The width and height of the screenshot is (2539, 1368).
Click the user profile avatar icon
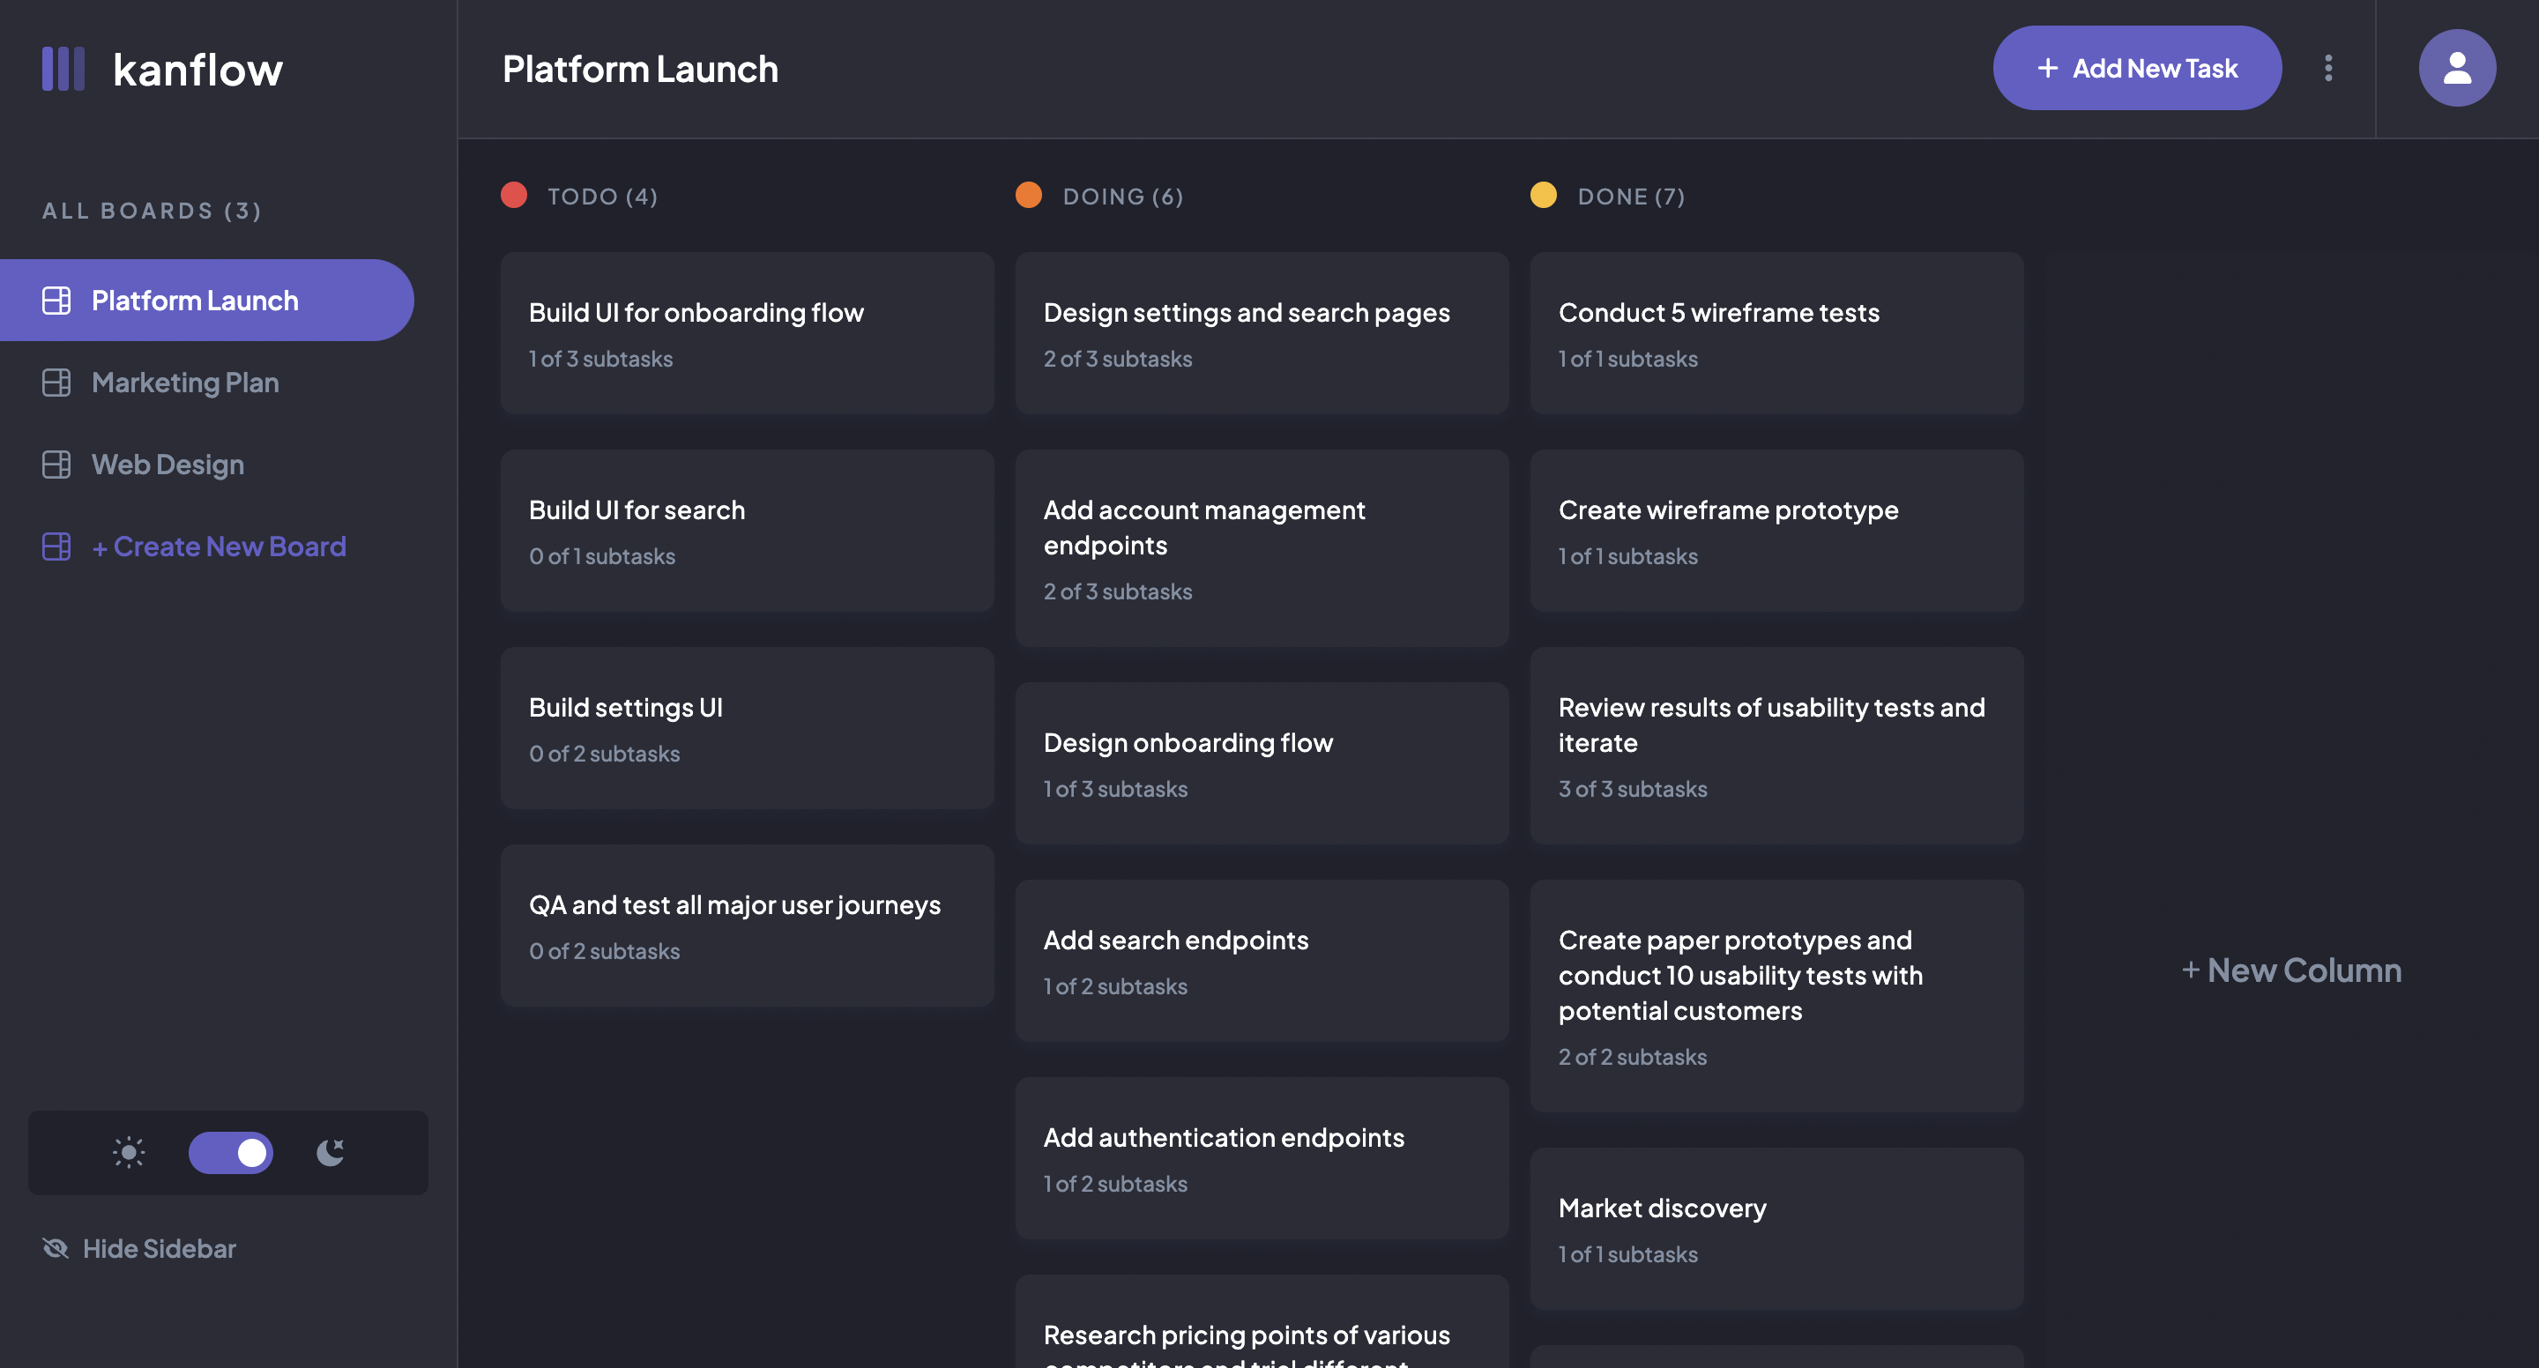(2456, 68)
